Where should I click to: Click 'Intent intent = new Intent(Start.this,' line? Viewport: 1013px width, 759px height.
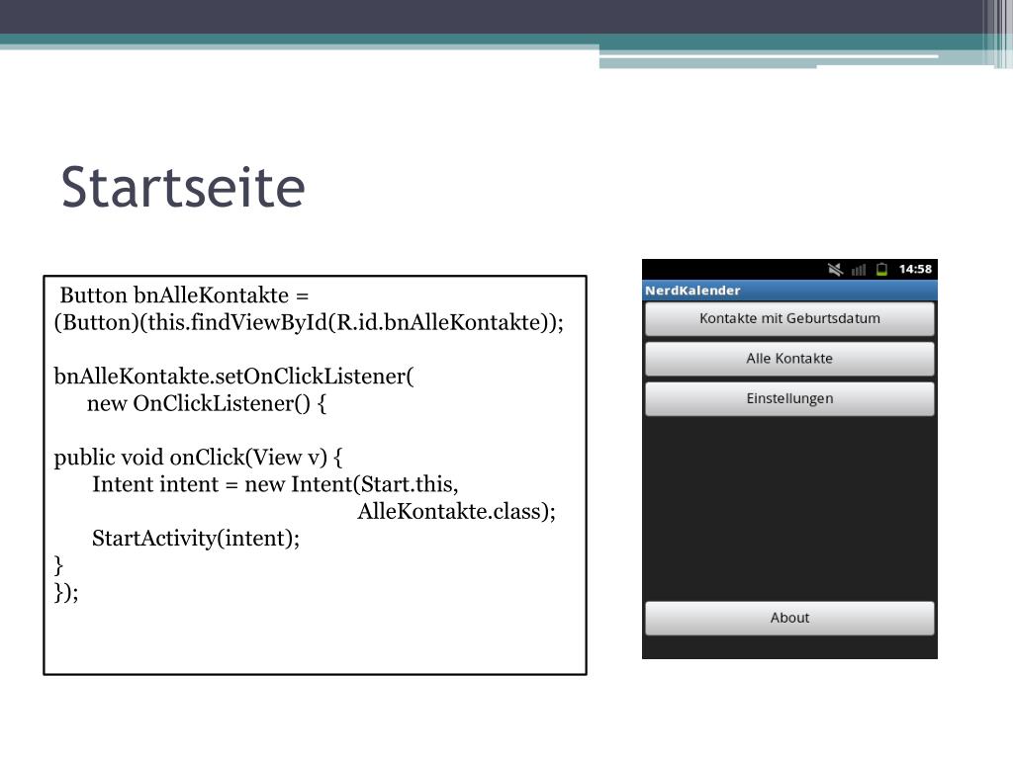point(275,484)
